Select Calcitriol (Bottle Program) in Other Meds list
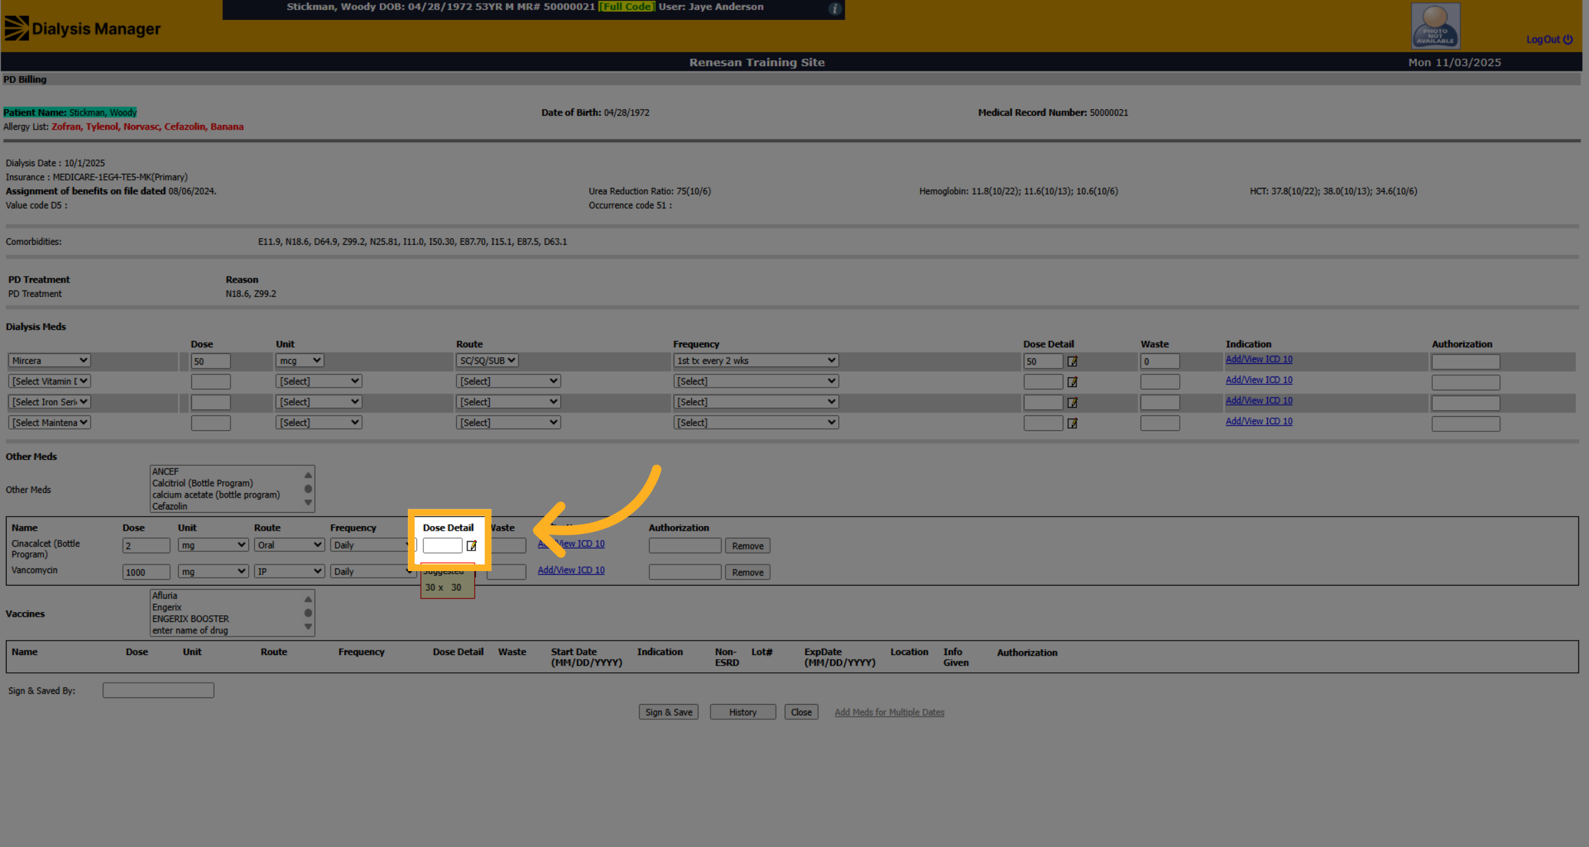 pos(203,483)
